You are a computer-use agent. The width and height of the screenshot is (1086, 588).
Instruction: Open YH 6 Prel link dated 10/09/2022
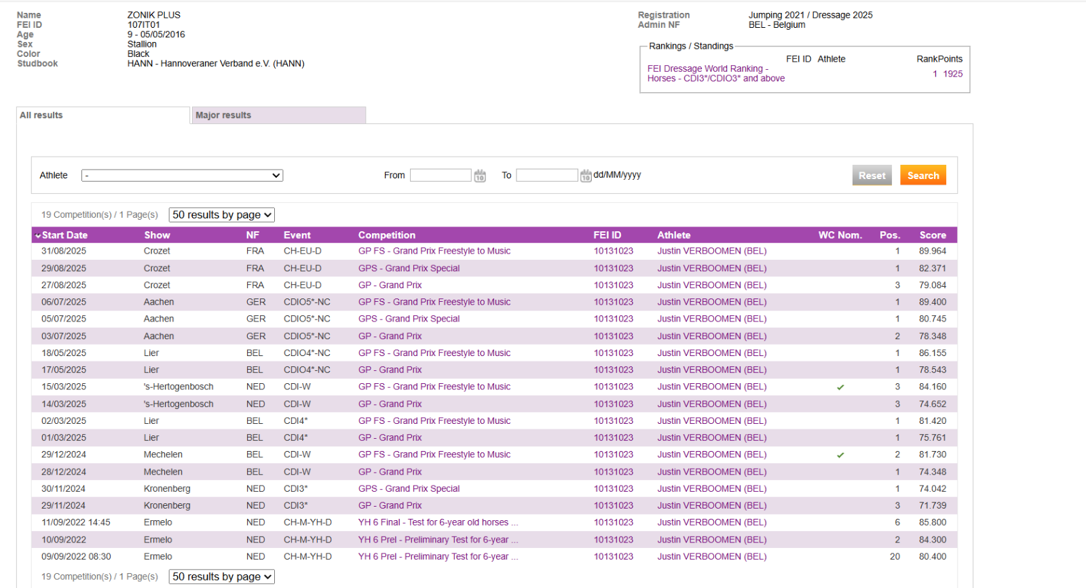(x=438, y=540)
